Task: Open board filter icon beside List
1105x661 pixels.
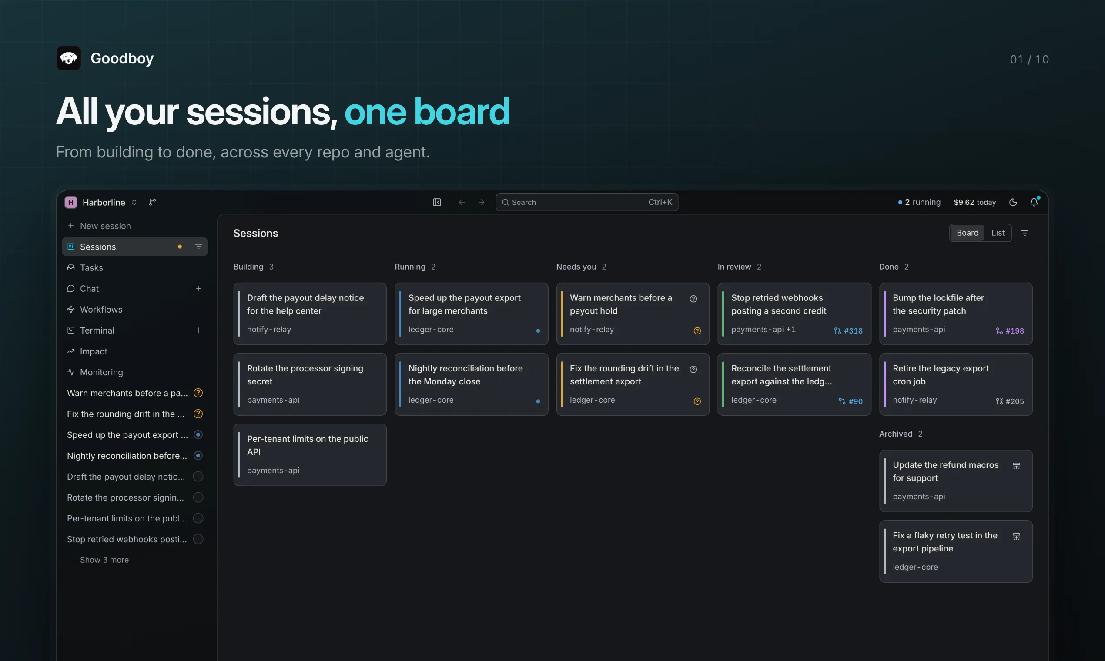Action: (x=1025, y=233)
